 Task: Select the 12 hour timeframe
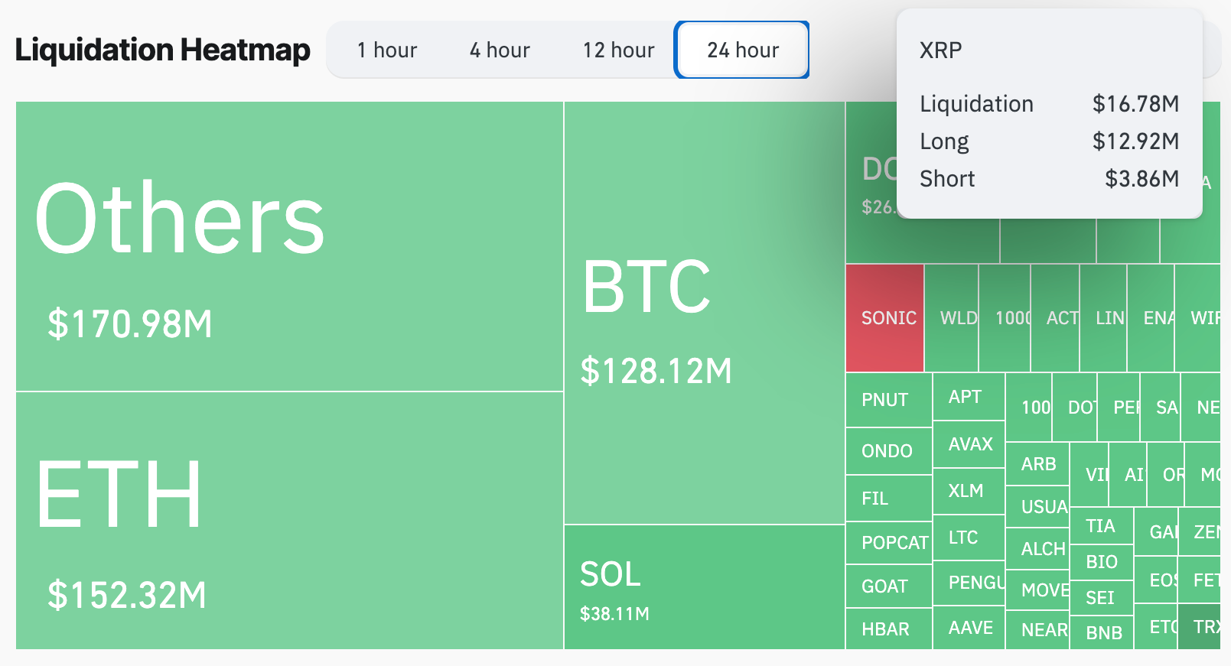[x=617, y=50]
